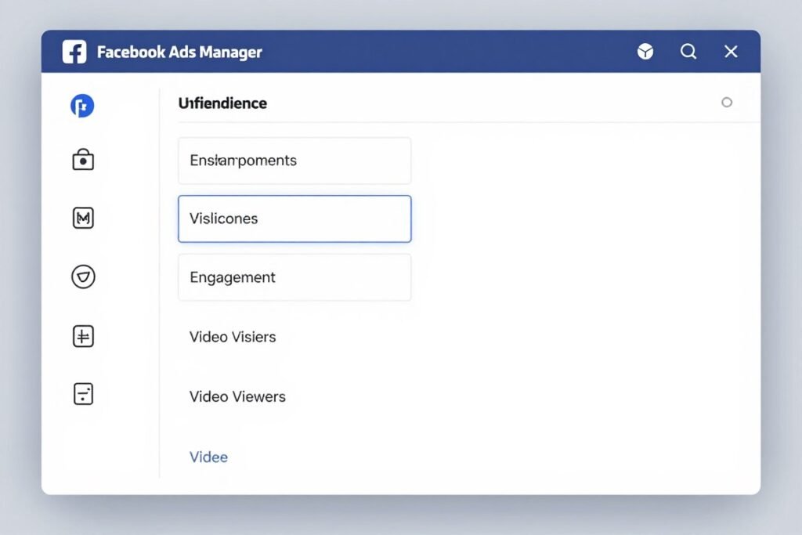The image size is (802, 535).
Task: Expand the Vislicones selection box
Action: tap(294, 219)
